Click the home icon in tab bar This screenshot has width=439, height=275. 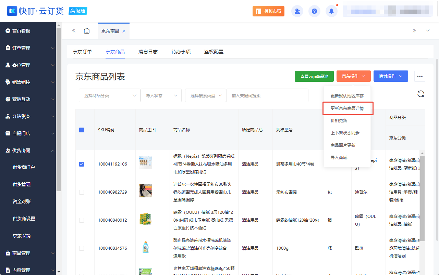[87, 31]
